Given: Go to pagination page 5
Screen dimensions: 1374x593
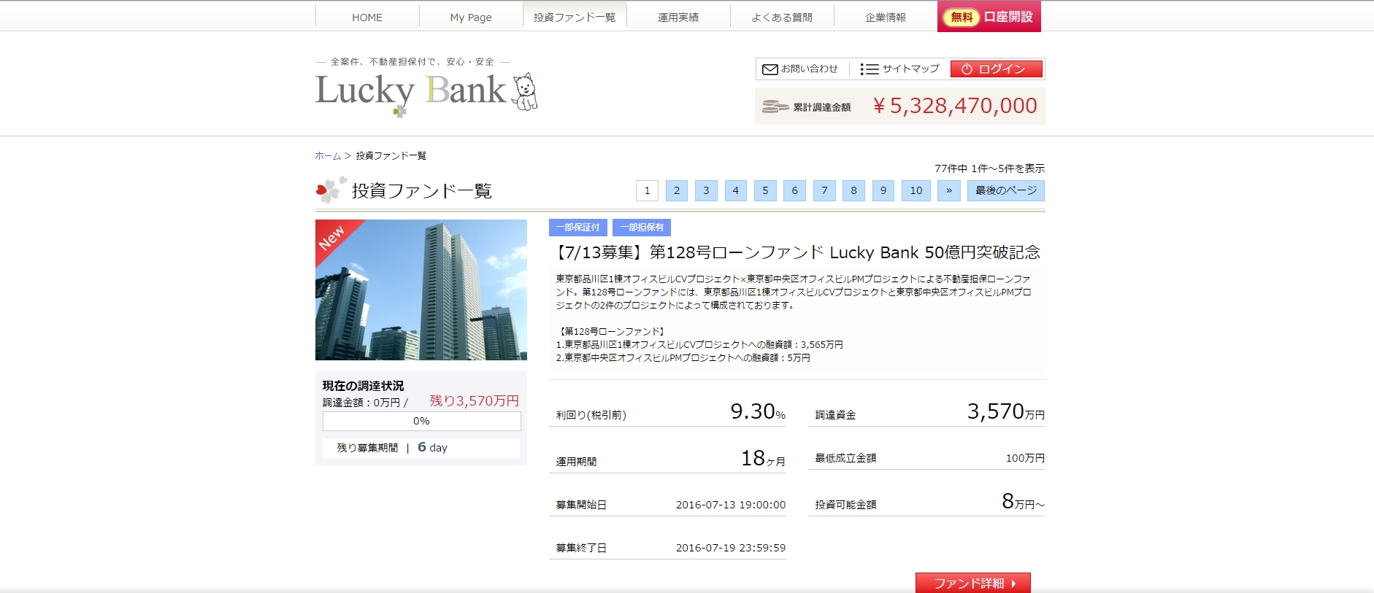Looking at the screenshot, I should (765, 190).
